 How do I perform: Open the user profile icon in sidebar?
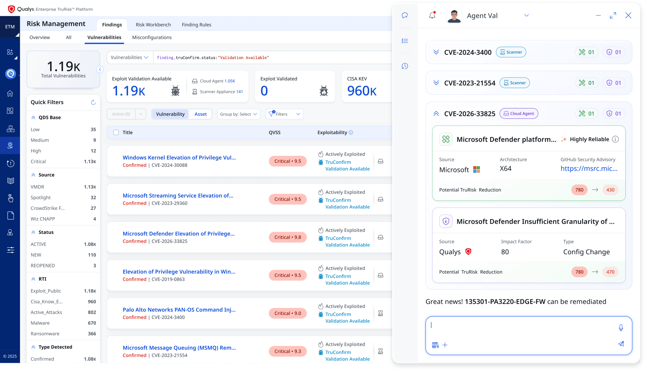click(x=10, y=232)
